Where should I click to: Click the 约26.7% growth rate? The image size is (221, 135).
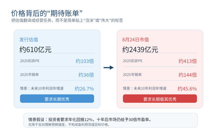[84, 89]
